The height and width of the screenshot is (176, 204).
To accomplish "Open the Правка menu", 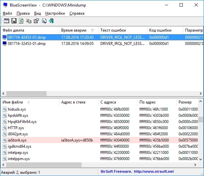I will click(x=23, y=13).
